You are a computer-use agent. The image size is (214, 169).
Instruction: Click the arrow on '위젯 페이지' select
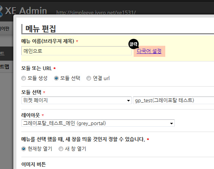click(128, 101)
